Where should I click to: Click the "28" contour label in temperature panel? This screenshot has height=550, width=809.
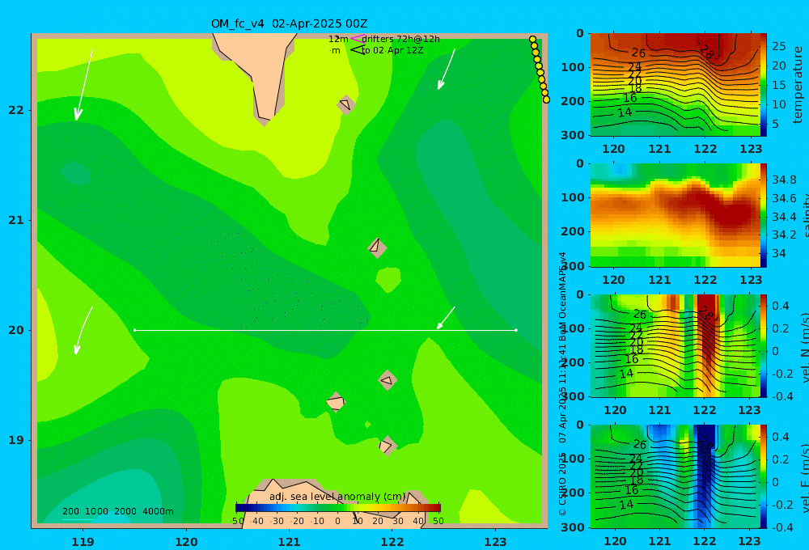pyautogui.click(x=705, y=52)
